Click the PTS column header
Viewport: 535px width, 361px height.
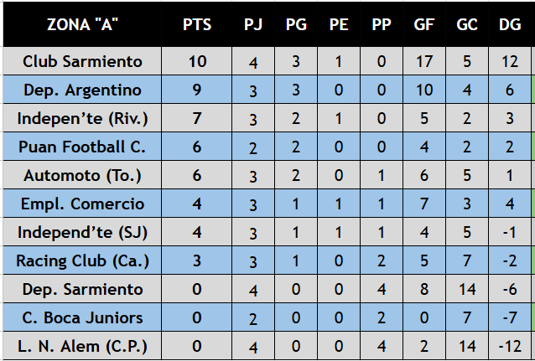pos(197,24)
